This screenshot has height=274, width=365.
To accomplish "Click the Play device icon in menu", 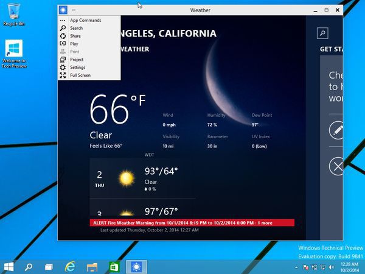I will (63, 44).
